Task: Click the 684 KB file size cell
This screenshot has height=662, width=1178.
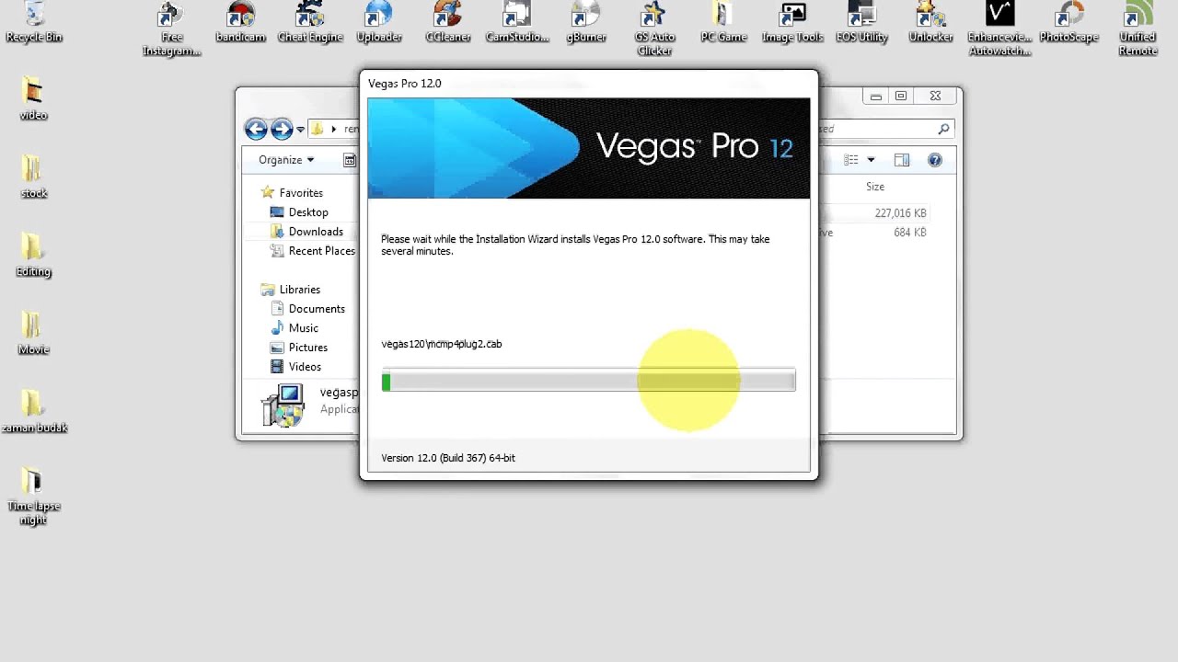Action: pyautogui.click(x=909, y=233)
